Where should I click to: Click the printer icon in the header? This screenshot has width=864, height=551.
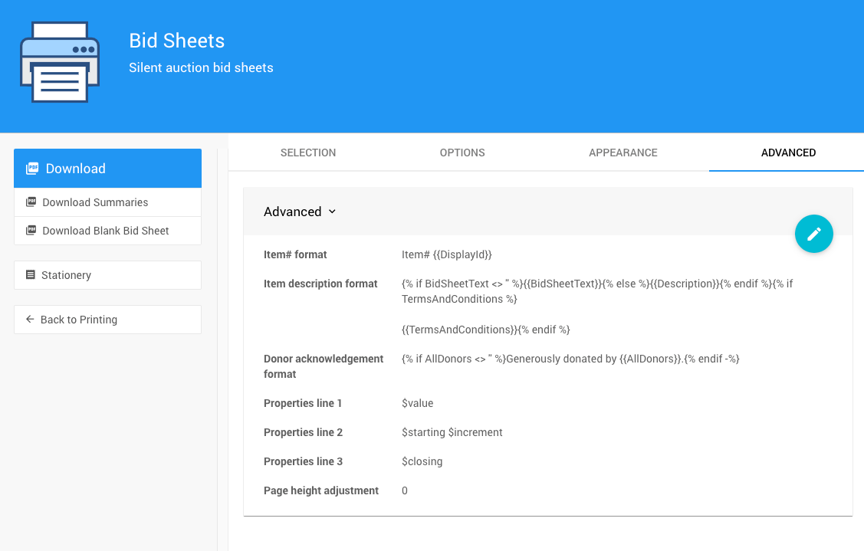pyautogui.click(x=60, y=62)
